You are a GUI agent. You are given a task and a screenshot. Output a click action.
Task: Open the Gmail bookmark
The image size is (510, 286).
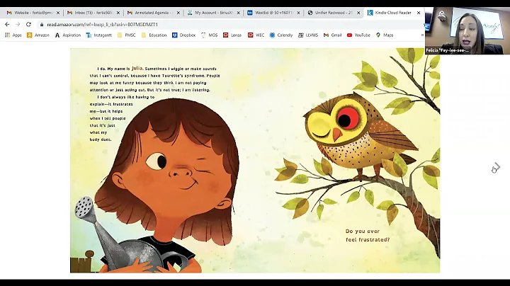tap(332, 35)
